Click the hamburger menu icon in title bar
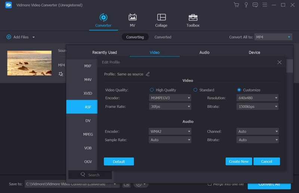Viewport: 299px width, 193px height. (265, 5)
